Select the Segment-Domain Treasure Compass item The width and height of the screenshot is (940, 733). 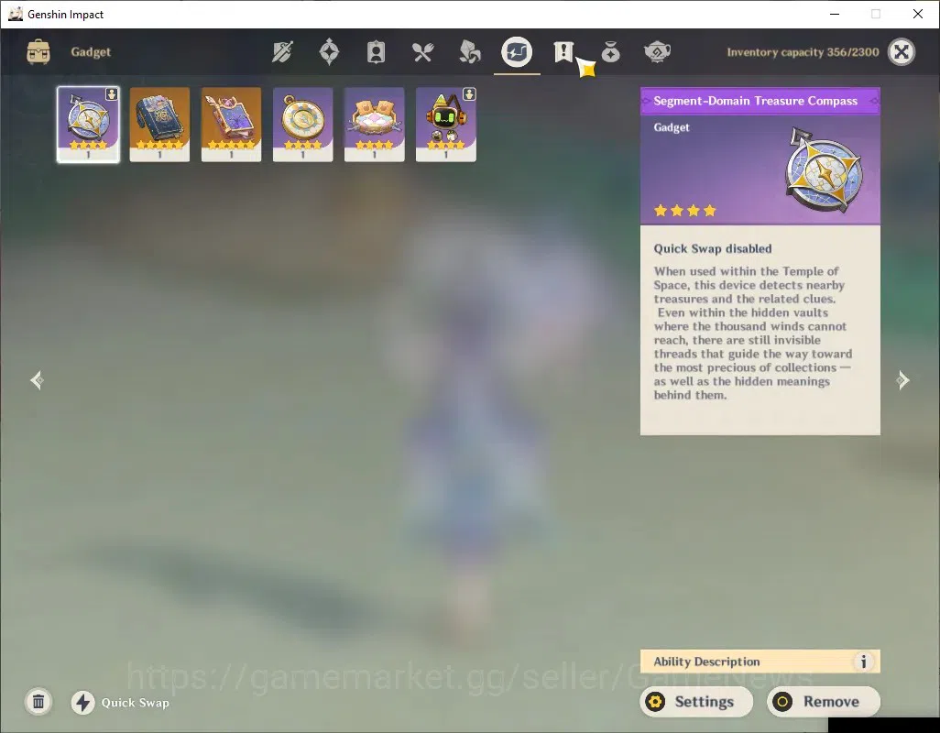coord(88,125)
